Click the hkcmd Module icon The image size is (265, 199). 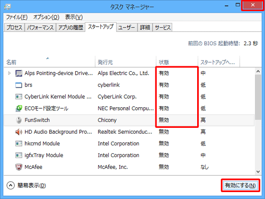(x=19, y=143)
